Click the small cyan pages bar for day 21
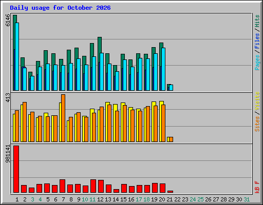The width and height of the screenshot is (263, 205). click(x=171, y=88)
